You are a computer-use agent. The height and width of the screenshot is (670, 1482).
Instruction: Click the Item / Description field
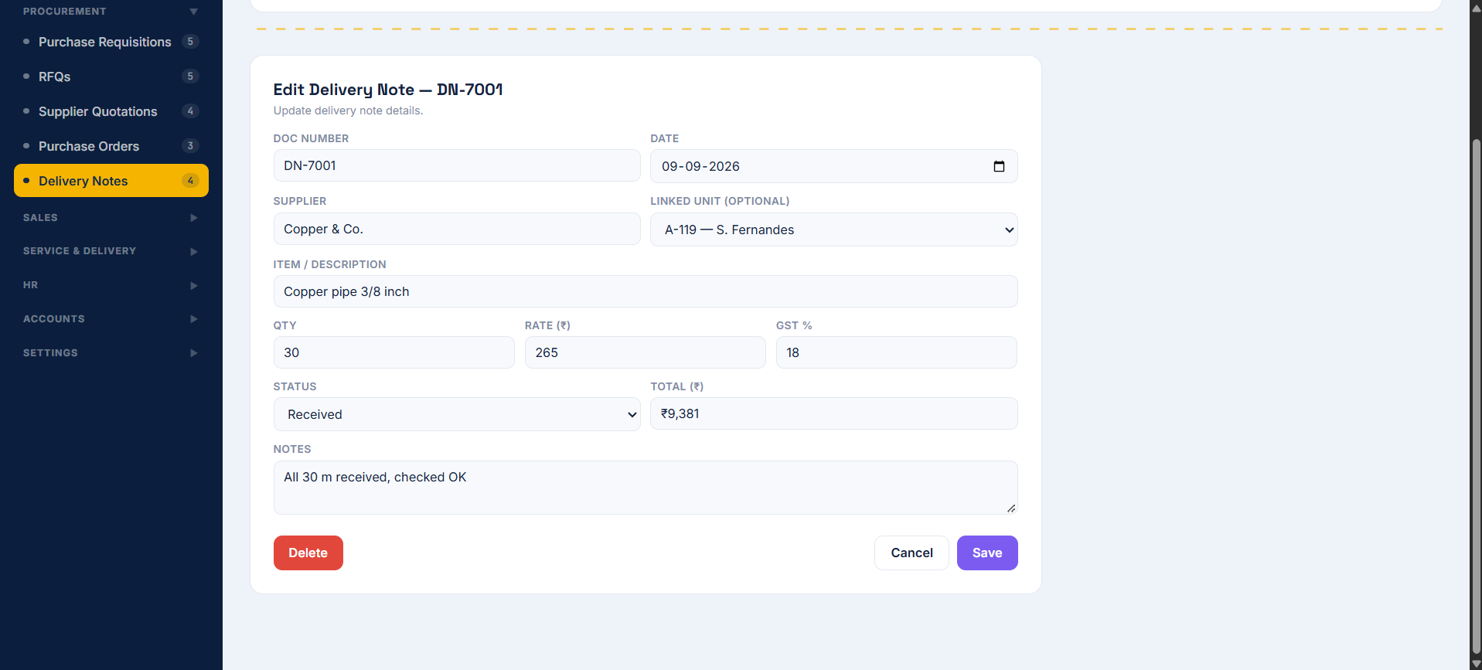(x=646, y=291)
